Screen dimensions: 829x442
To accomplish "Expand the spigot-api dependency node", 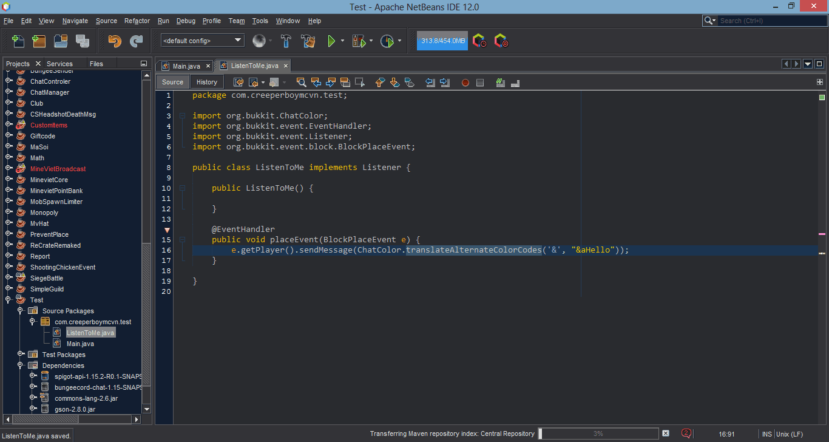I will tap(33, 376).
